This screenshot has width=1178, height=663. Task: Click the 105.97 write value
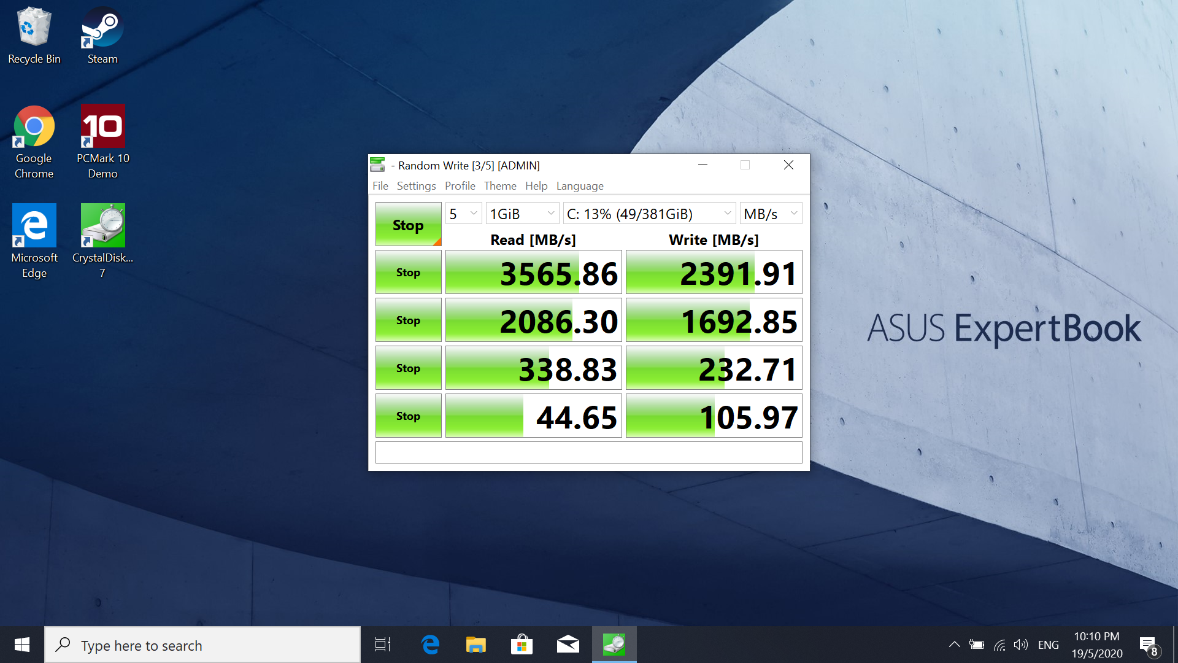coord(714,416)
